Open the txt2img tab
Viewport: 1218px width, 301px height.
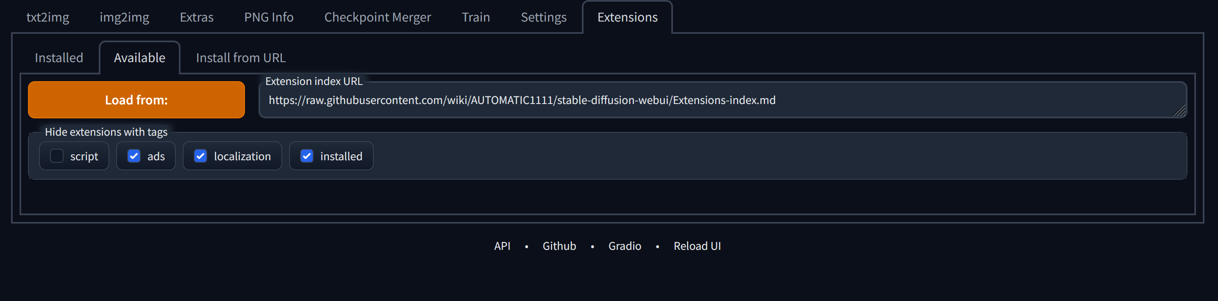[x=48, y=17]
